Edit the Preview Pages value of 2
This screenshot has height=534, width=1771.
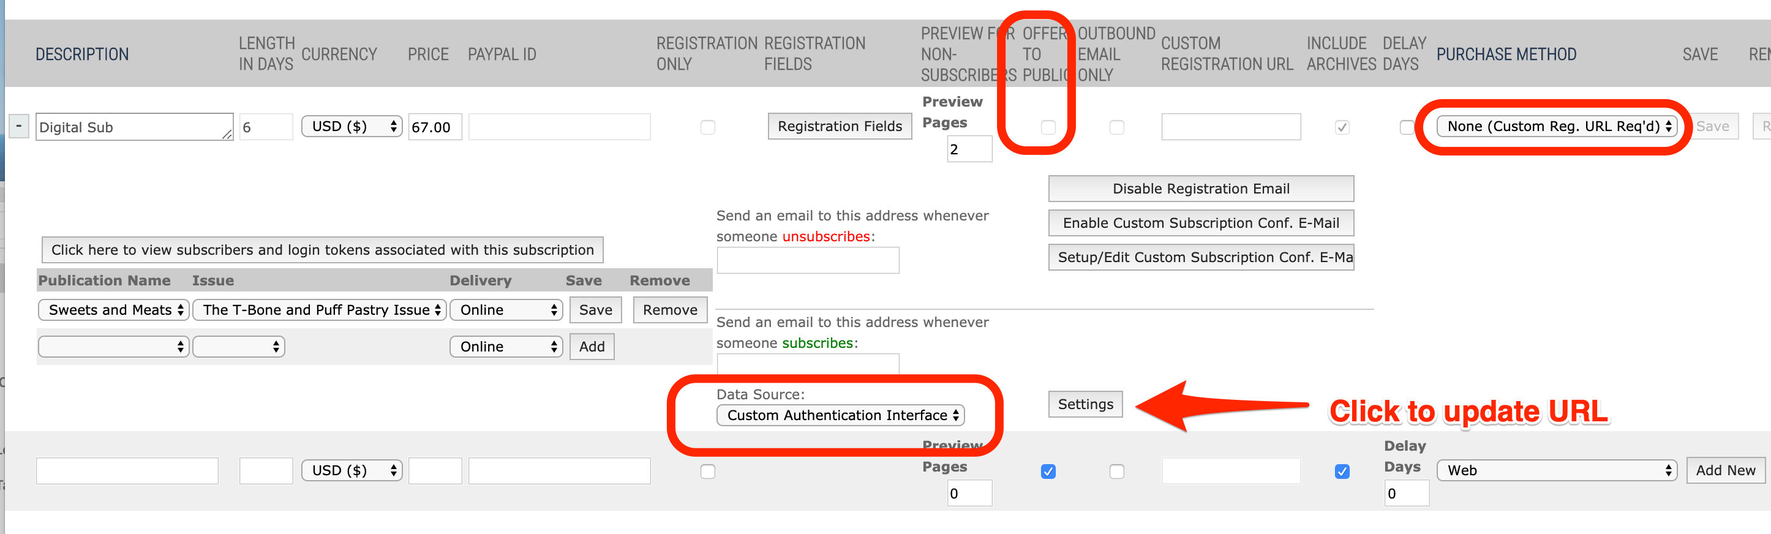[969, 149]
